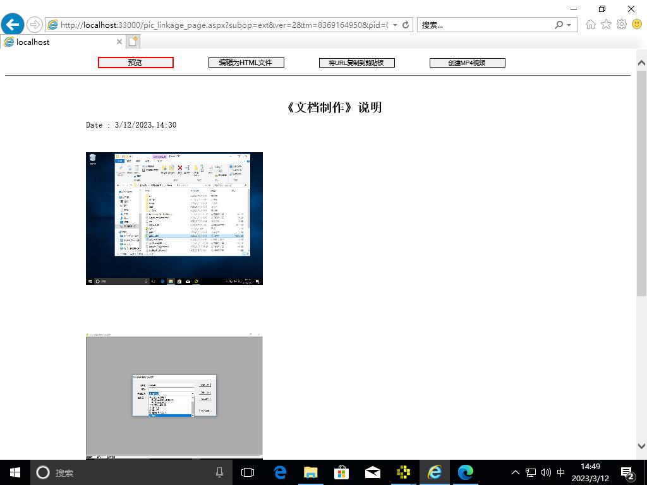Click the File Explorer screenshot thumbnail

(174, 219)
